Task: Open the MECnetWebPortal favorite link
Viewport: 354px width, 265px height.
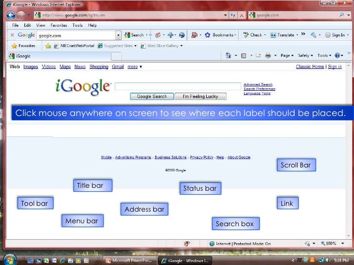Action: coord(74,46)
